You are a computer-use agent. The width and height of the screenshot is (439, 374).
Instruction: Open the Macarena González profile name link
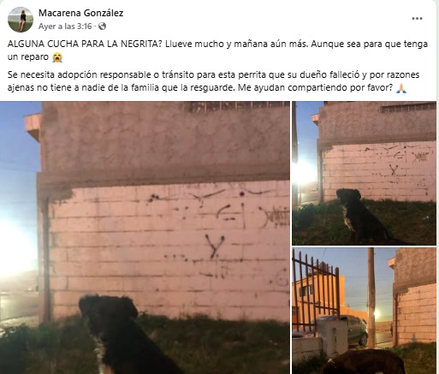pos(80,13)
